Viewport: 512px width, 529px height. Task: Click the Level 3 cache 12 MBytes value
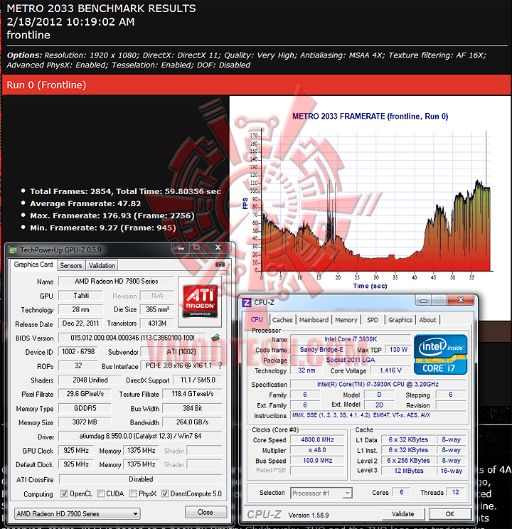(409, 471)
